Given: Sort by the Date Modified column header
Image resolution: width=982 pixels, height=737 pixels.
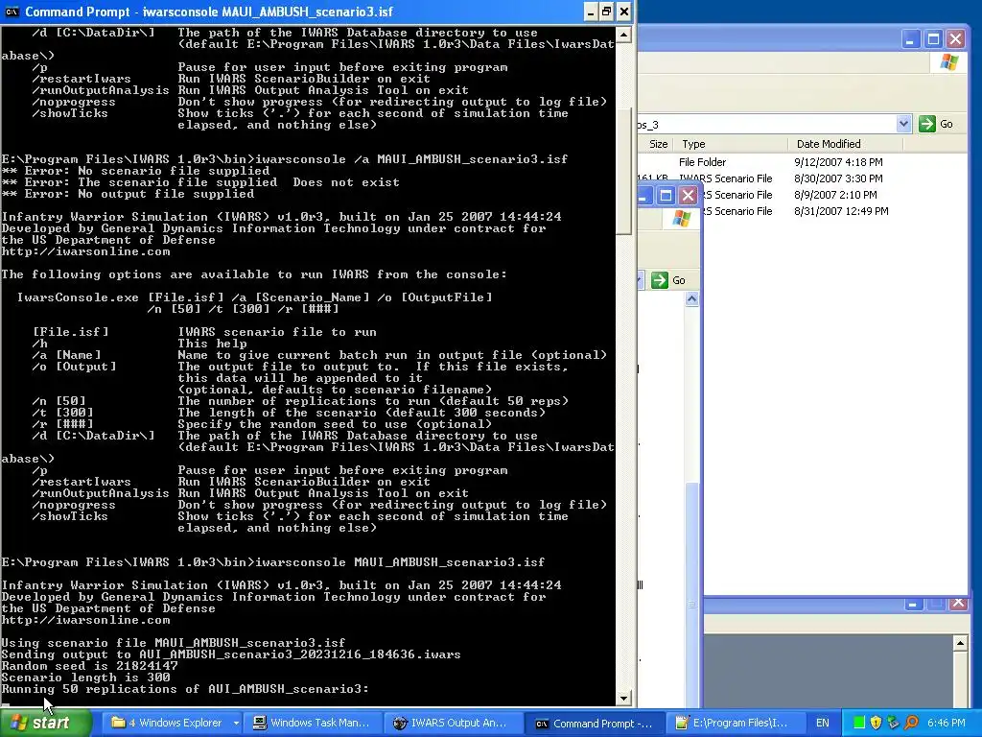Looking at the screenshot, I should [x=845, y=144].
